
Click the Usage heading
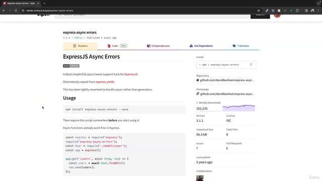(69, 98)
